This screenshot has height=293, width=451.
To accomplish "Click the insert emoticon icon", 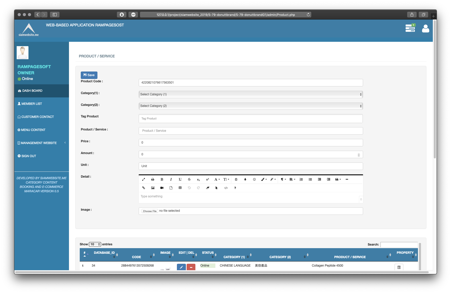I will click(254, 179).
